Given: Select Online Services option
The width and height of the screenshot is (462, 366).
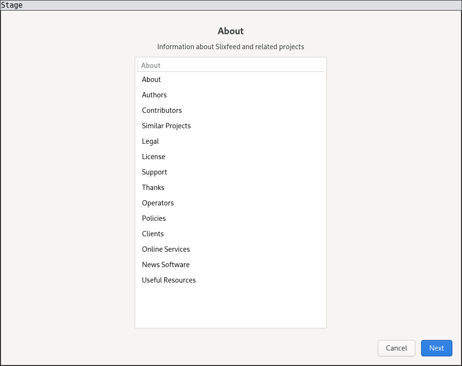Looking at the screenshot, I should pyautogui.click(x=166, y=249).
